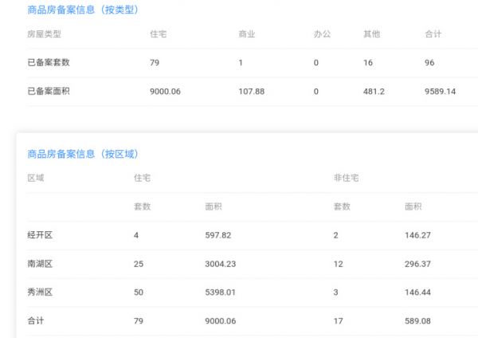Image resolution: width=478 pixels, height=338 pixels.
Task: Select the 非住宅 column group header
Action: point(347,178)
